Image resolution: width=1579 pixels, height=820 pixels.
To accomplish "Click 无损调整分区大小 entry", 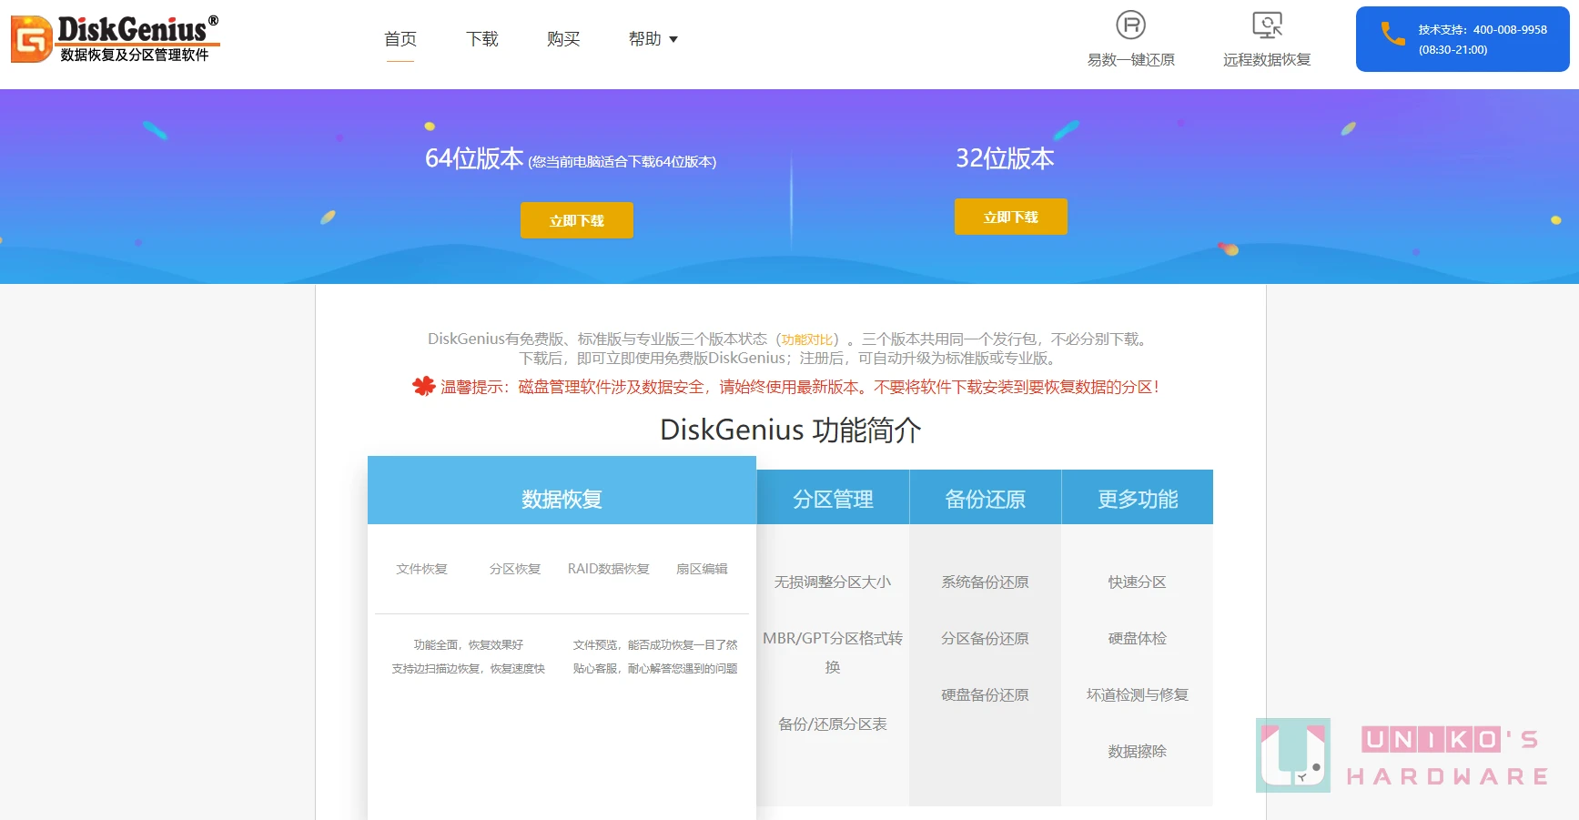I will point(833,582).
